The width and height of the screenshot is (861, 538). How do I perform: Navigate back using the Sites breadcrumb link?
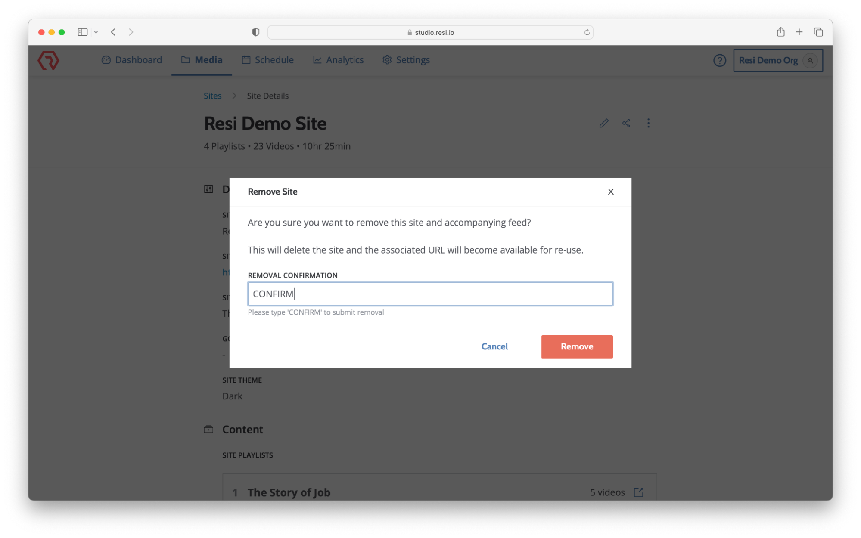212,96
